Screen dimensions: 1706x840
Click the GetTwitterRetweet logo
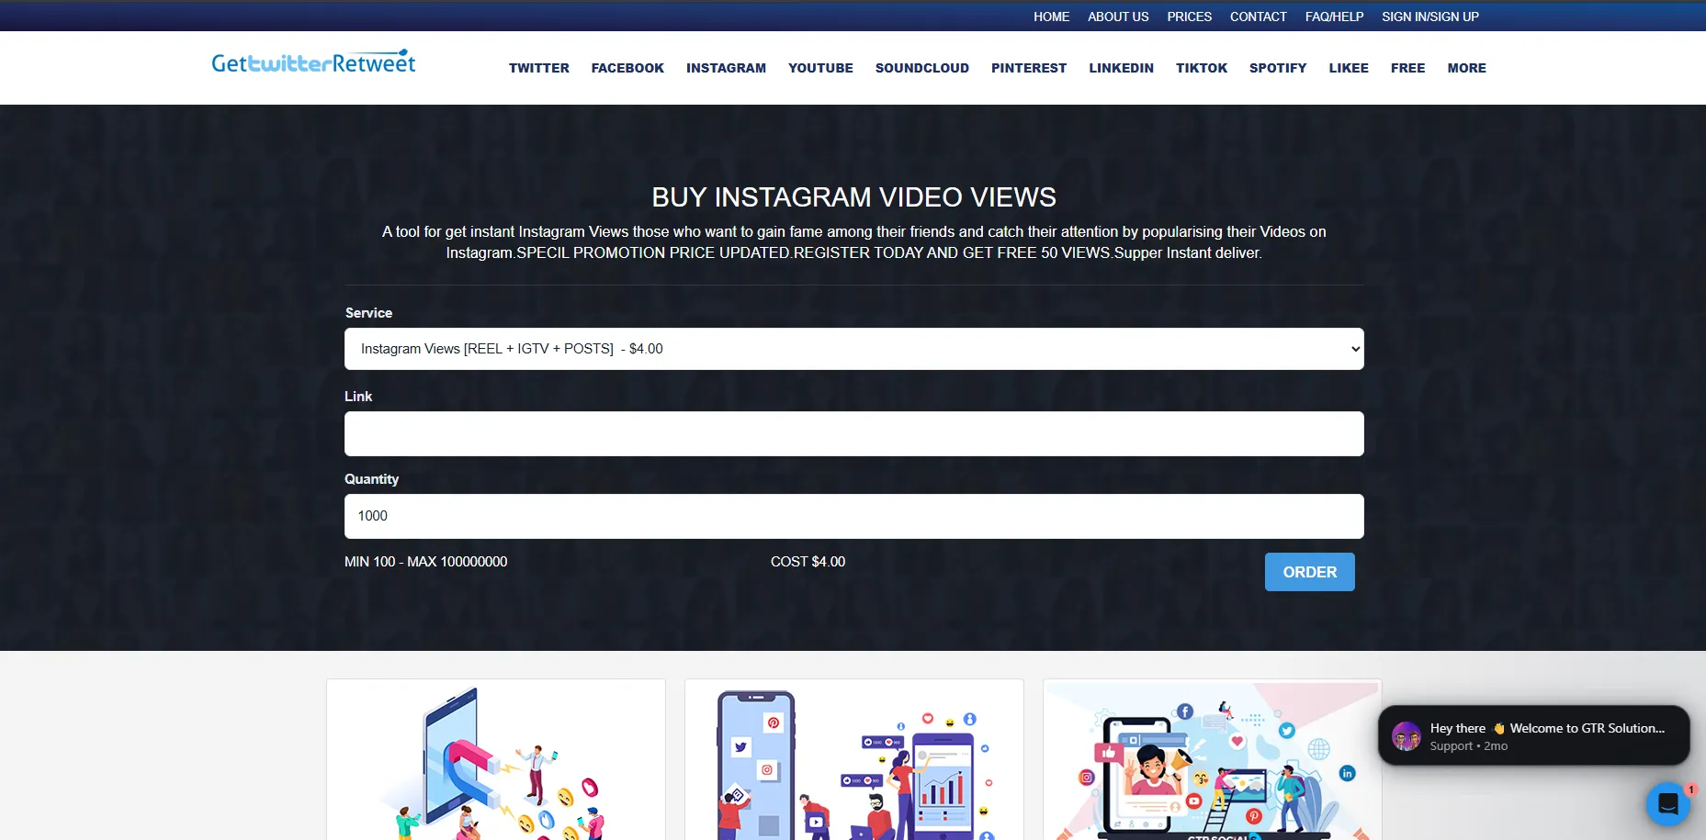pos(312,61)
